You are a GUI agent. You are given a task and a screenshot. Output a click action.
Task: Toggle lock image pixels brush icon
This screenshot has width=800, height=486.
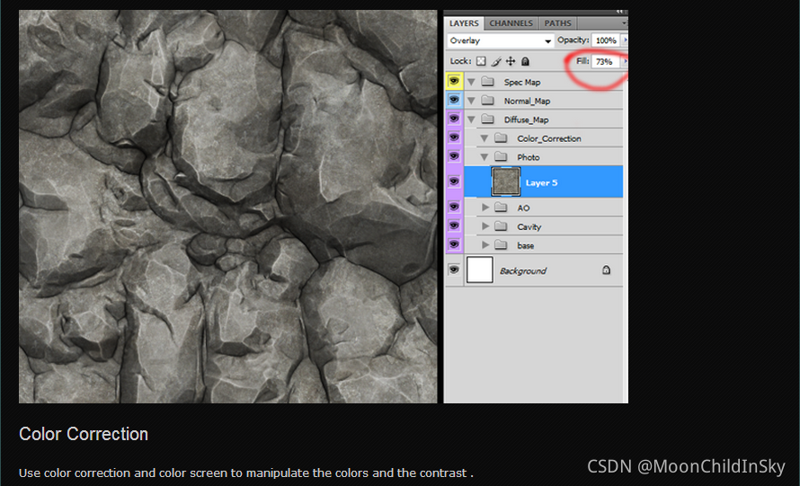(496, 62)
